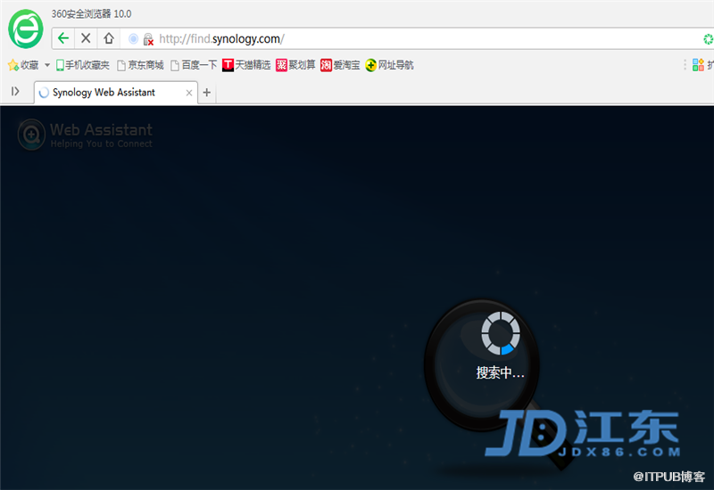Expand the 收藏 dropdown arrow
The image size is (714, 490).
(x=47, y=65)
